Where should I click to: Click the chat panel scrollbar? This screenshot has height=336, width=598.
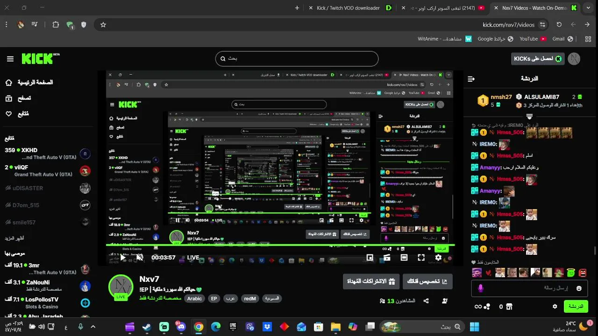(x=595, y=251)
